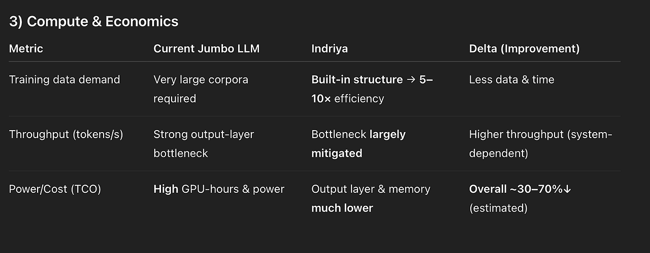This screenshot has width=650, height=253.
Task: Click the 'Higher throughput (system-dependent)' cell
Action: [541, 144]
